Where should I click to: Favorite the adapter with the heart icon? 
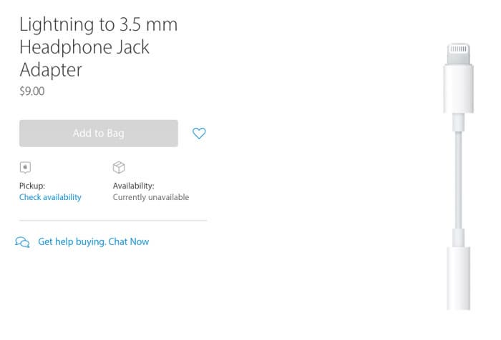click(x=199, y=134)
